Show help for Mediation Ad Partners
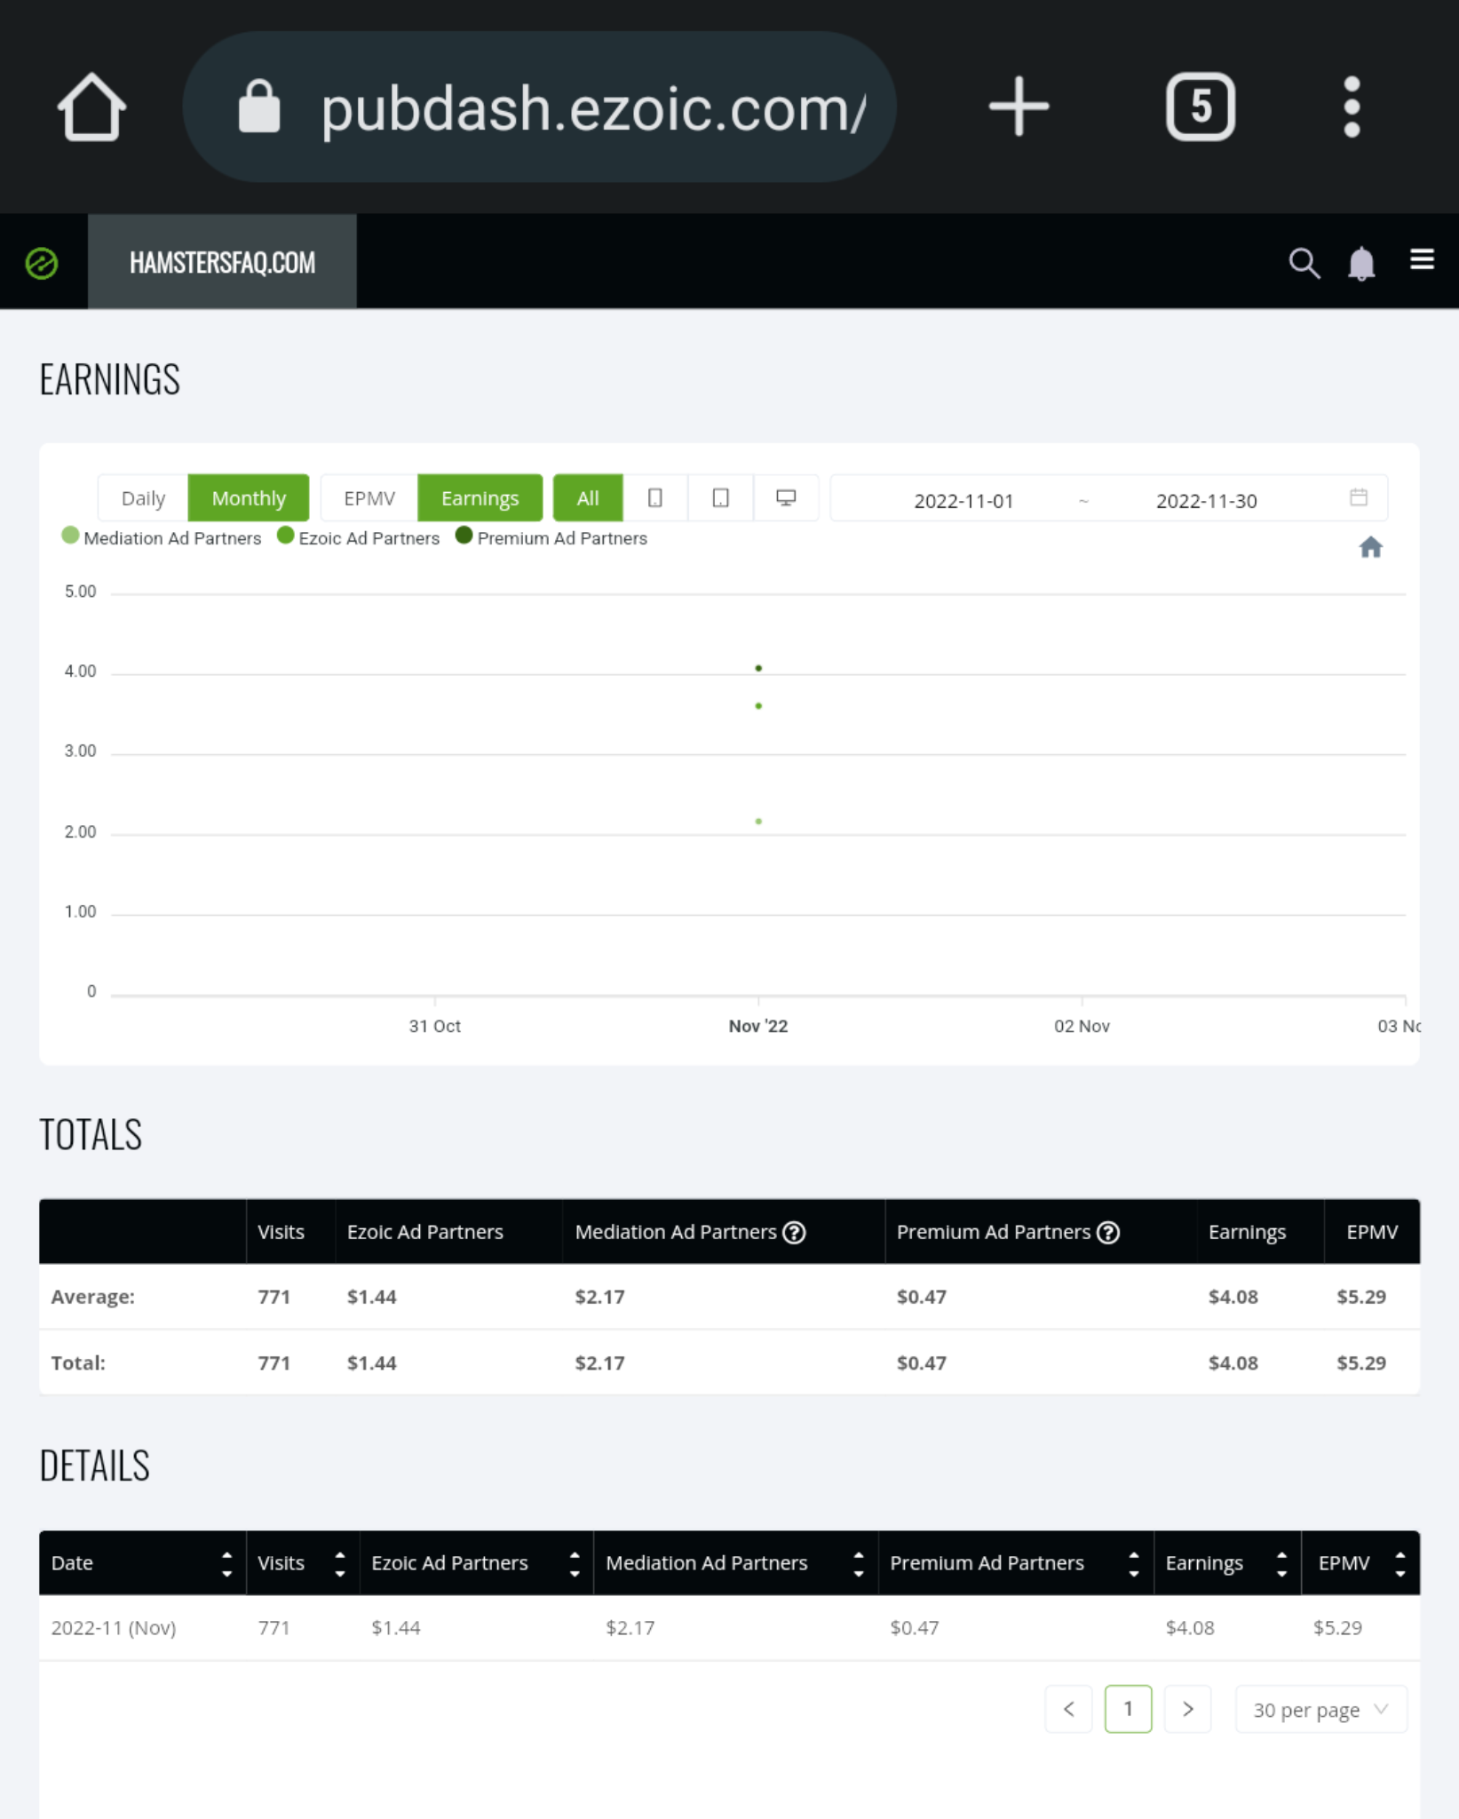Screen dimensions: 1459x1819 tap(794, 1233)
